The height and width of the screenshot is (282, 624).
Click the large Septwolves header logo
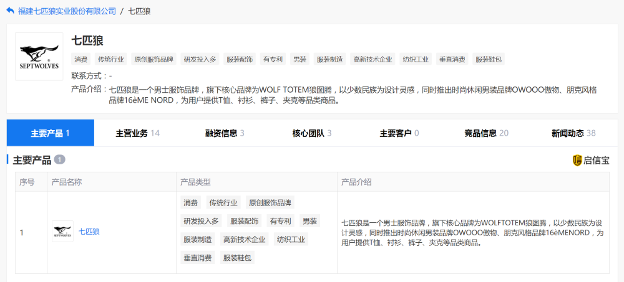(39, 57)
